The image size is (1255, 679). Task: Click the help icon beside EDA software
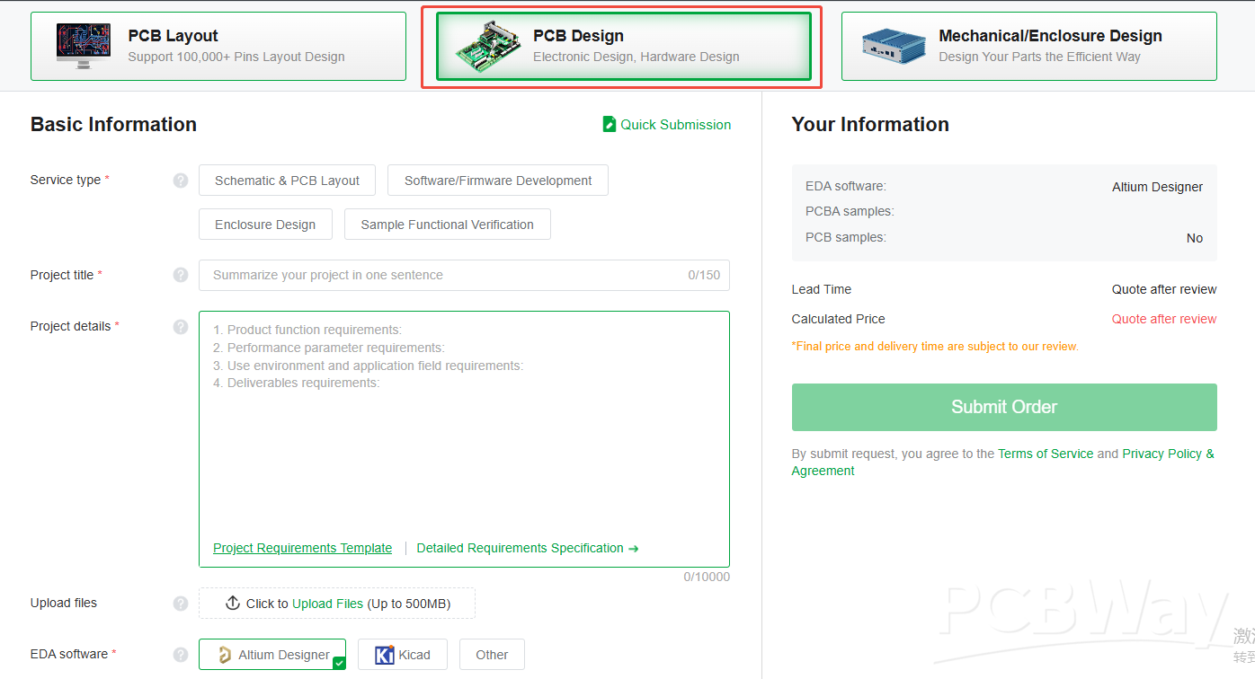pyautogui.click(x=181, y=655)
